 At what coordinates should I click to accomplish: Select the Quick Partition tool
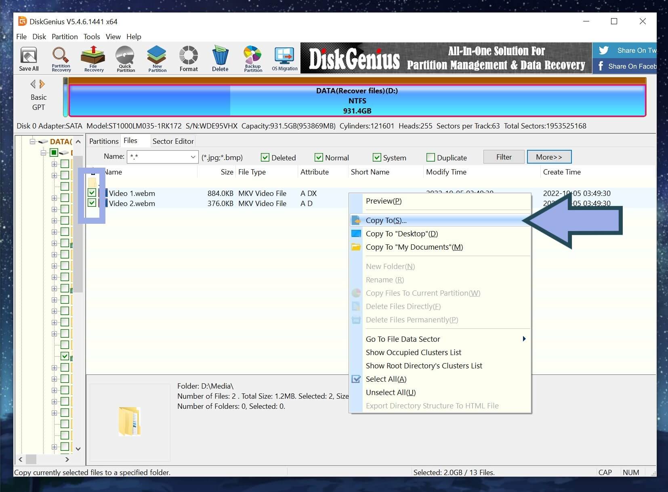pyautogui.click(x=126, y=59)
